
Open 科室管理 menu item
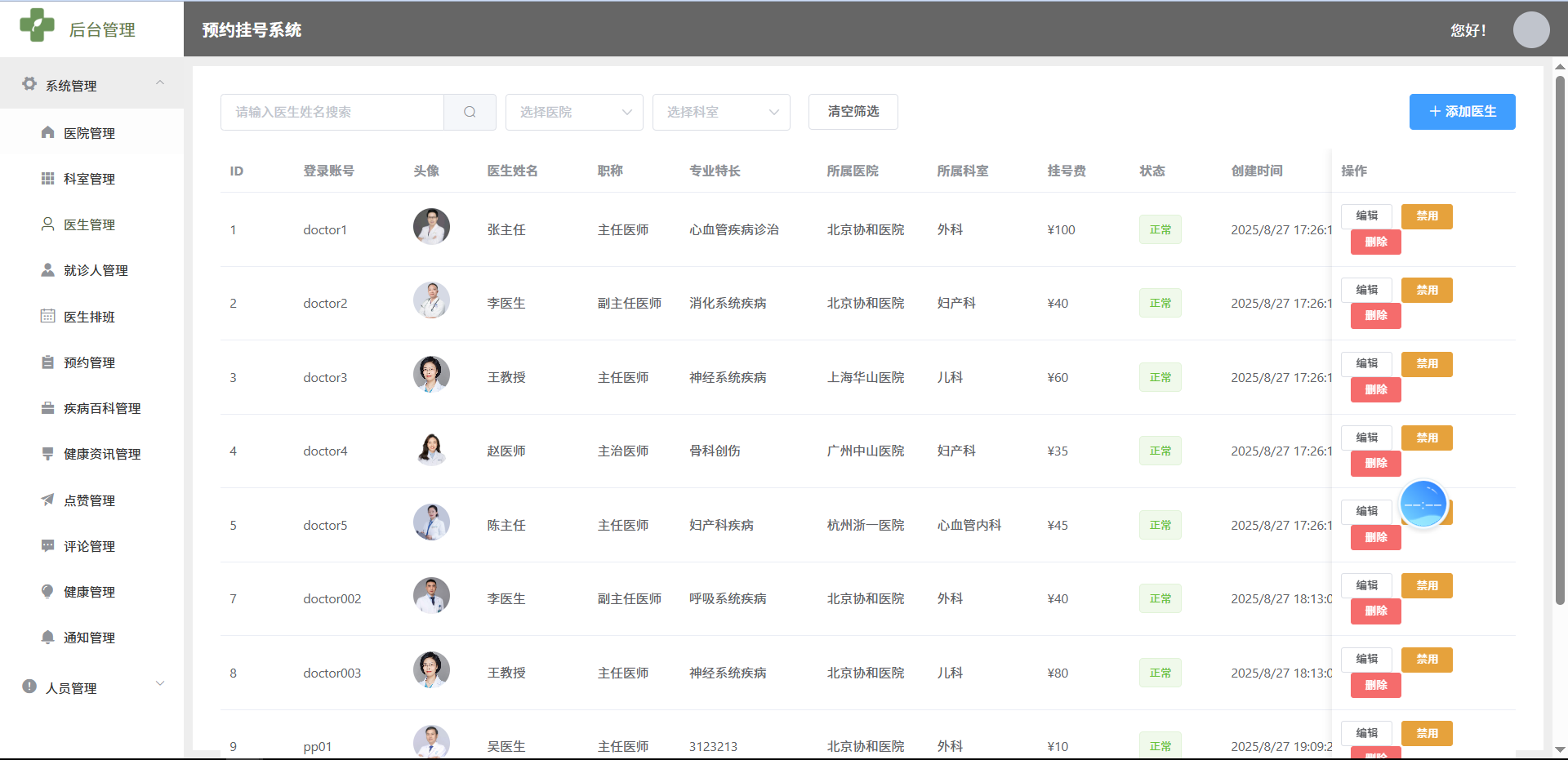tap(91, 179)
